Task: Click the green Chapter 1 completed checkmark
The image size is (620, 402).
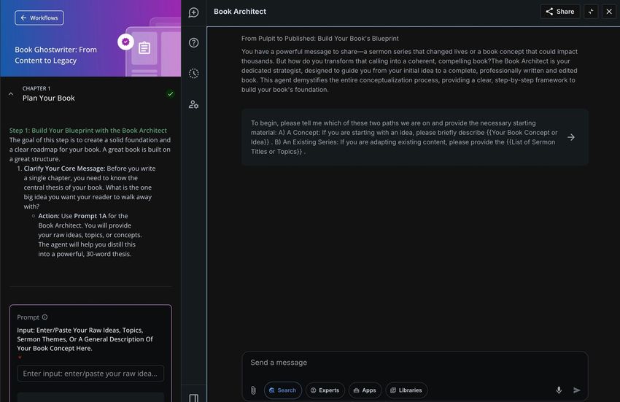Action: click(x=171, y=94)
